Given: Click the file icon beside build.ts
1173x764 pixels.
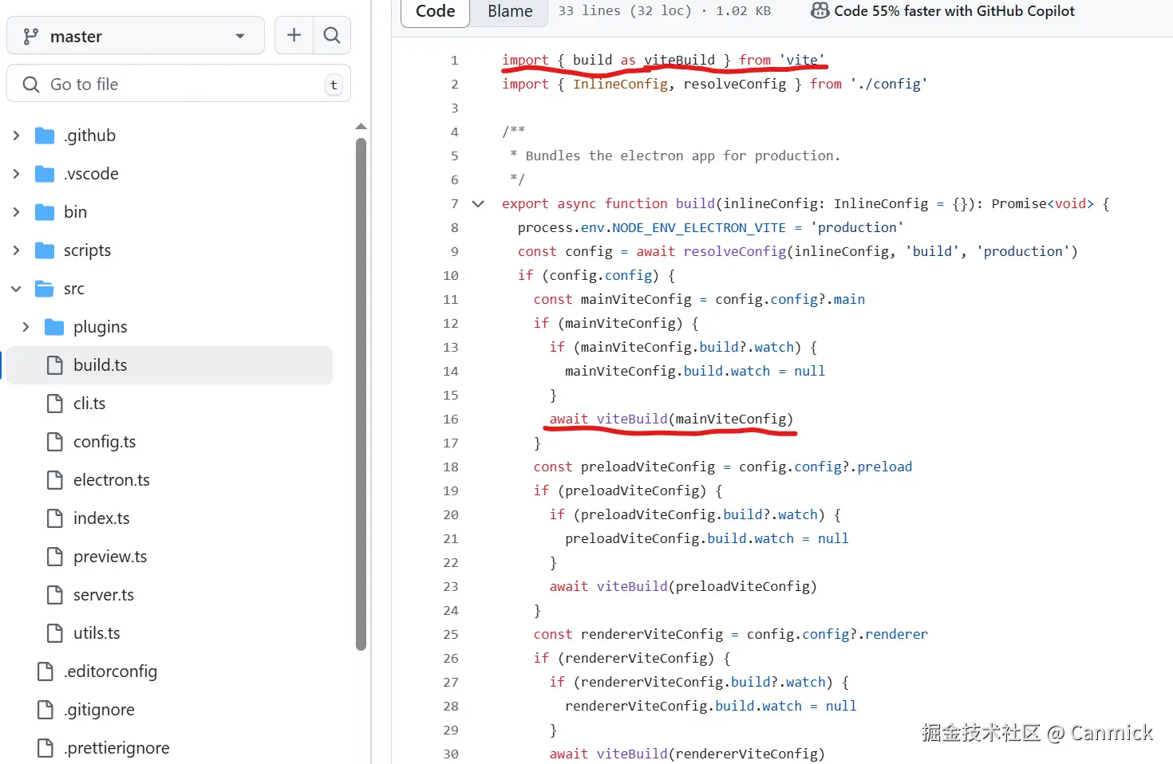Looking at the screenshot, I should click(x=55, y=365).
